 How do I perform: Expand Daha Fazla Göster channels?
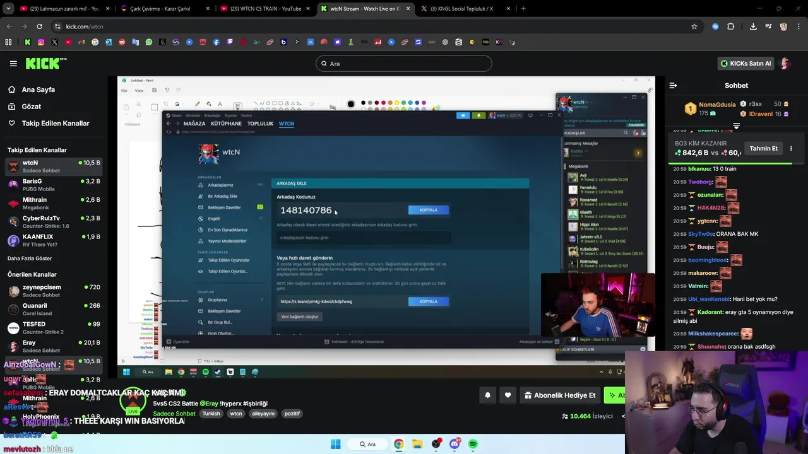(30, 259)
